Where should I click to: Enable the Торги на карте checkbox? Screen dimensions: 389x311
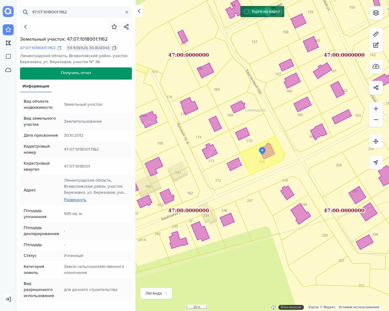click(x=246, y=12)
